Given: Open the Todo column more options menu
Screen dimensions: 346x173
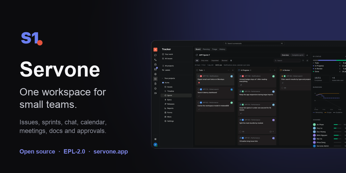Looking at the screenshot, I should coord(228,70).
